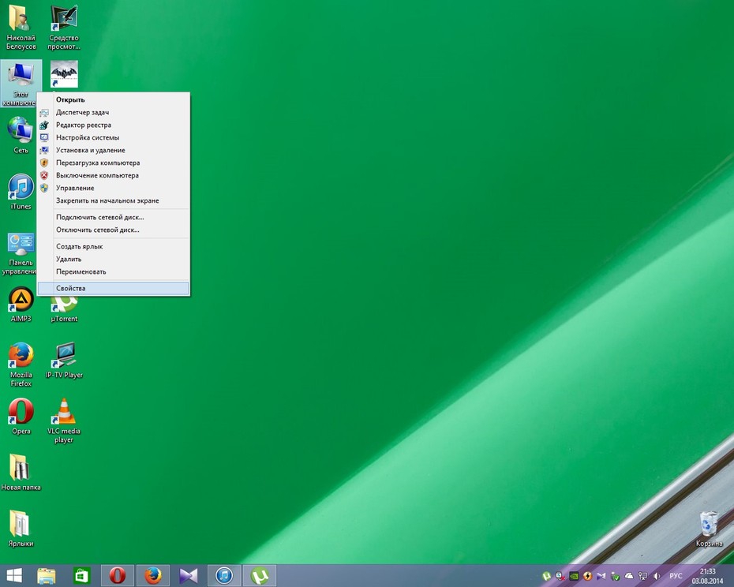Select the IP-TV Player desktop icon
This screenshot has height=587, width=734.
point(64,360)
